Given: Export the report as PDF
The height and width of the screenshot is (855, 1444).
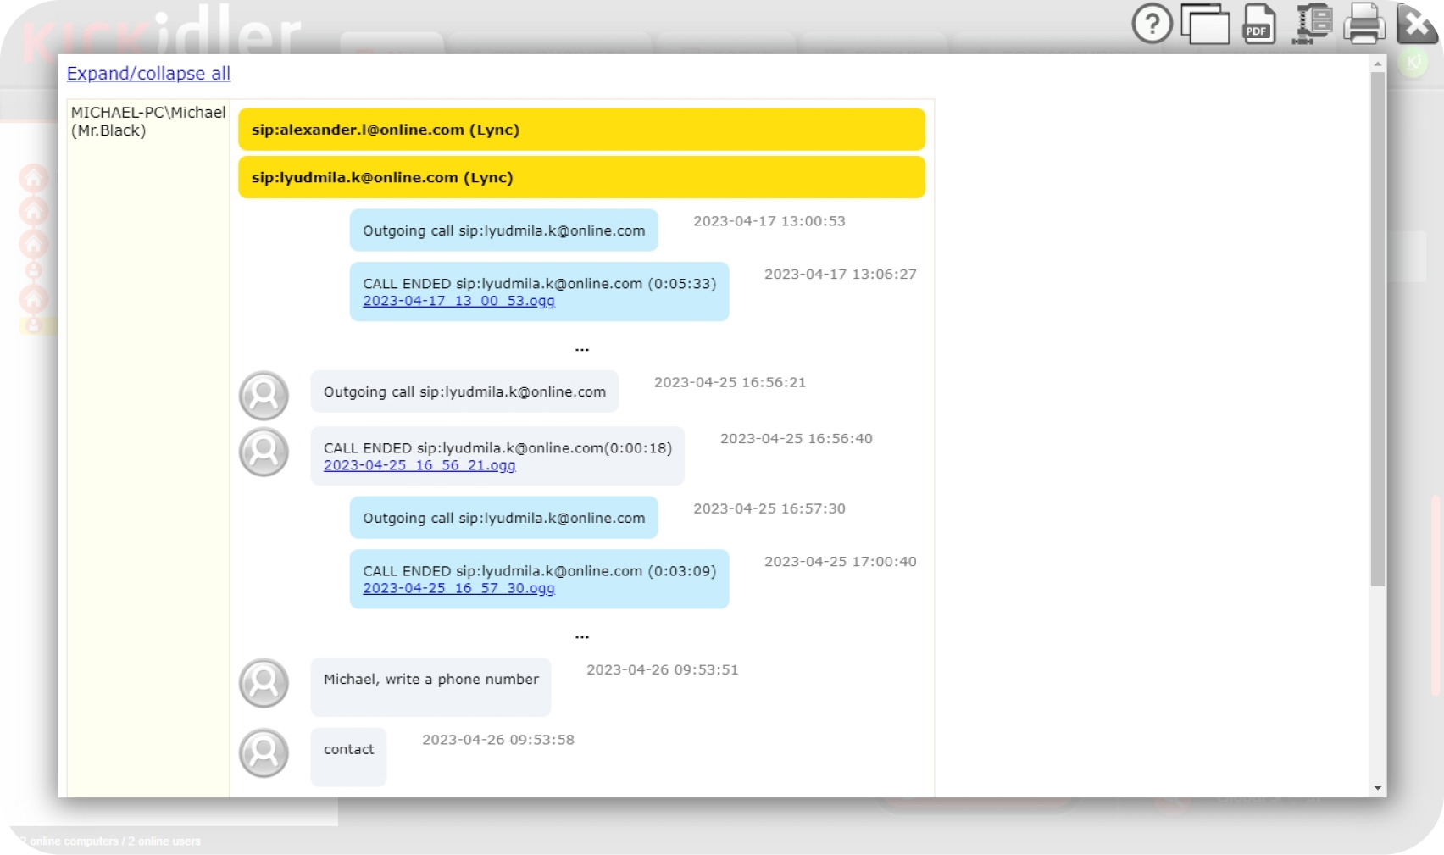Looking at the screenshot, I should click(x=1258, y=25).
